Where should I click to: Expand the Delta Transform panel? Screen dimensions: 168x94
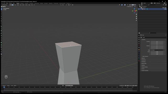point(145,56)
